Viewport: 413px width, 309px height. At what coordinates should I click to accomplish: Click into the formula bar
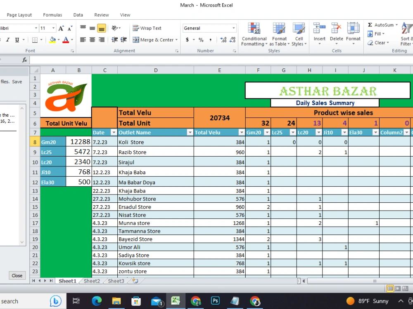(221, 60)
